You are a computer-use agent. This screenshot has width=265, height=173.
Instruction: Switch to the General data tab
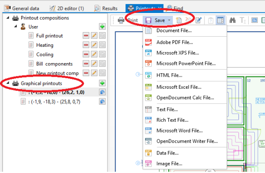22,8
